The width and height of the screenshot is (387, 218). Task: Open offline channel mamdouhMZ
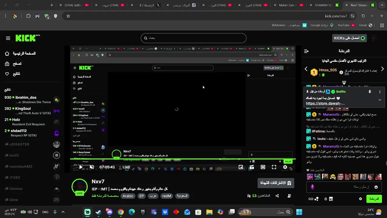point(32,167)
